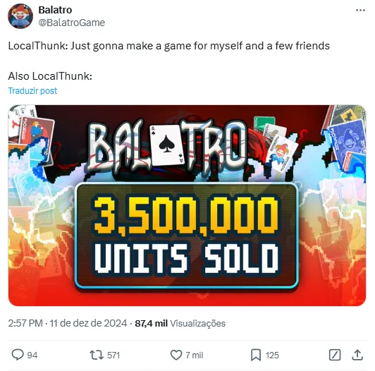
Task: Click the 94 replies count
Action: [x=32, y=355]
